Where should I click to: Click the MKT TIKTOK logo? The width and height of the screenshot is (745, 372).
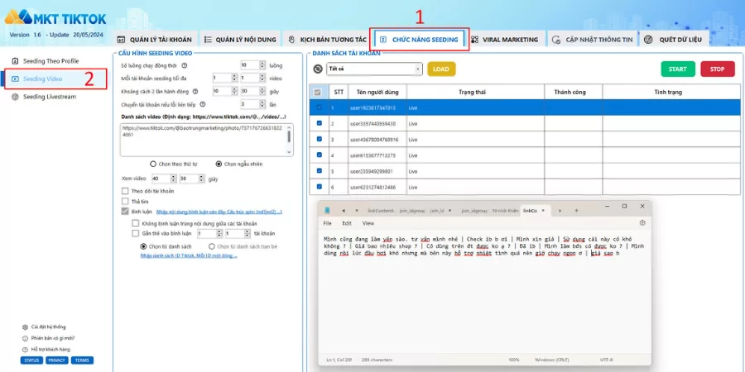click(x=55, y=18)
